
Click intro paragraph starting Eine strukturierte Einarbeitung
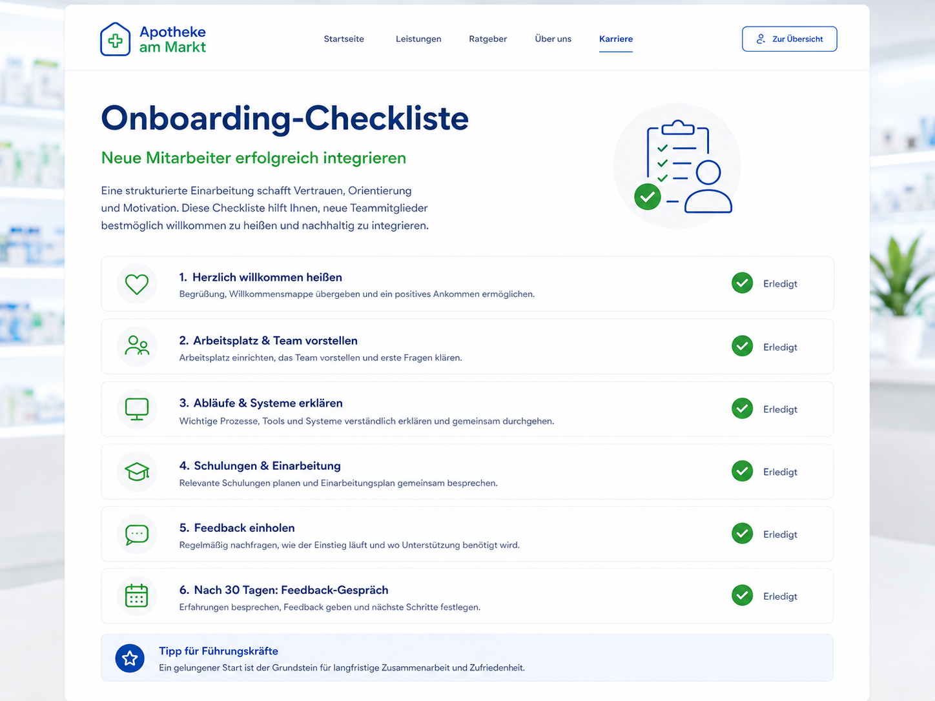coord(265,208)
